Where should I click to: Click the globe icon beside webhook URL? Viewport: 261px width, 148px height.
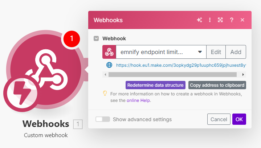(109, 65)
